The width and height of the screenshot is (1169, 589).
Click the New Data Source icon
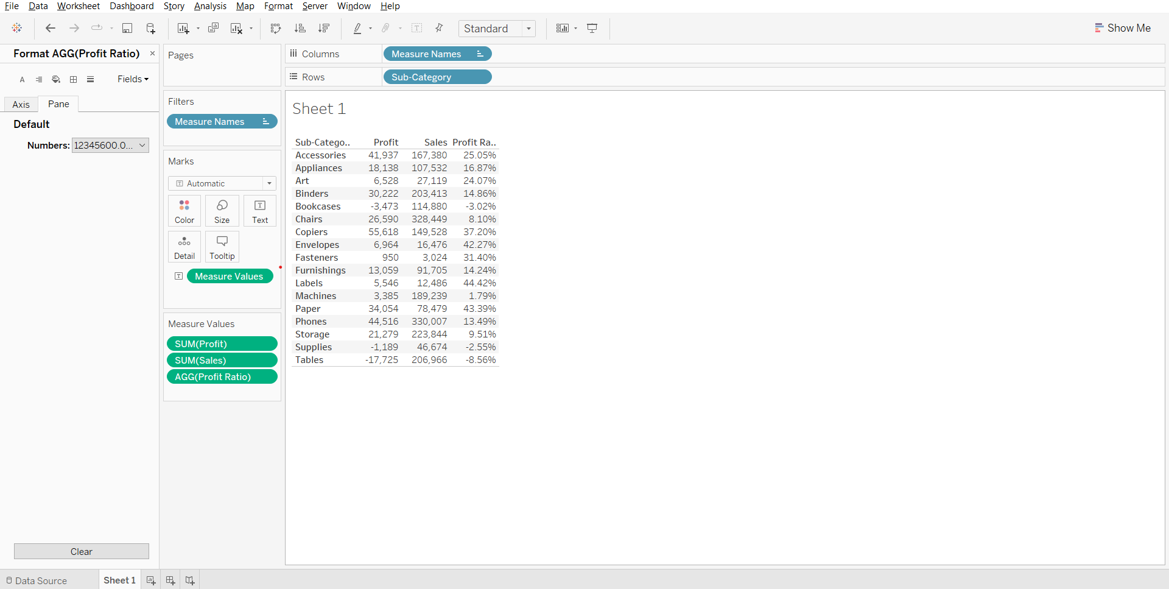(x=150, y=29)
